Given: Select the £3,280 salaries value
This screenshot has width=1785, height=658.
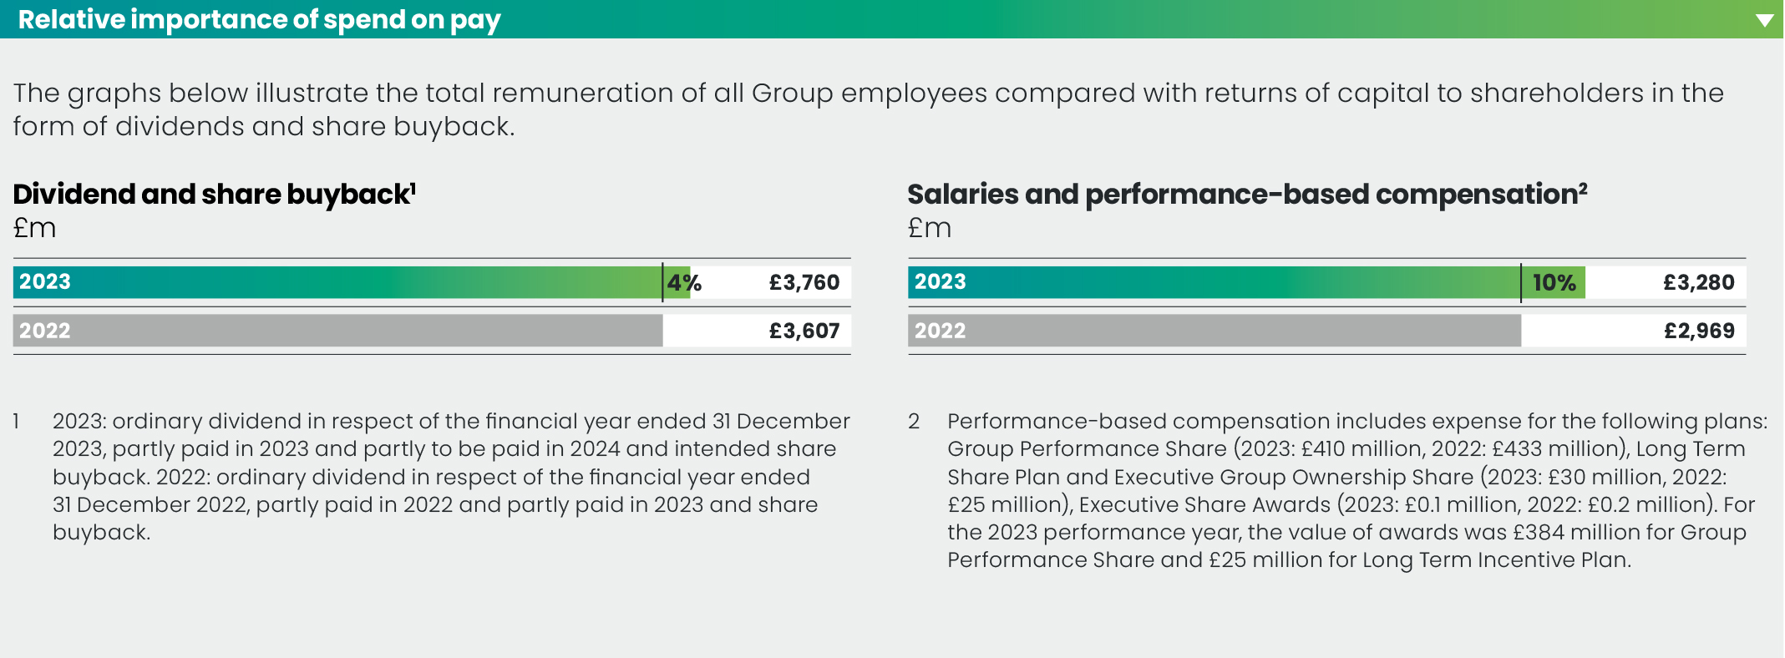Looking at the screenshot, I should point(1698,283).
